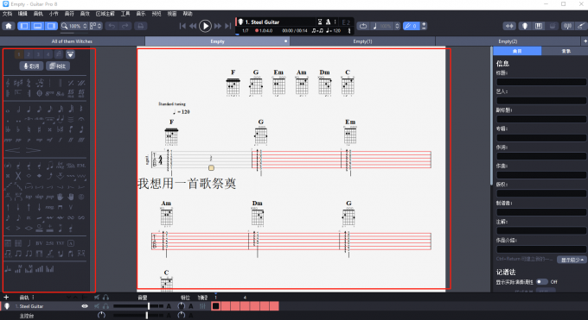Toggle the left edition palette panel
Viewport: 588px width, 320px height.
coord(24,26)
